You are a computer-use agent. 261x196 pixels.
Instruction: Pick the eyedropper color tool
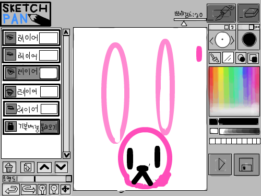tap(215, 58)
